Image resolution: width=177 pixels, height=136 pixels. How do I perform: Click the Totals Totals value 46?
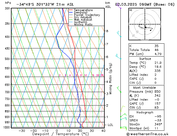click(156, 50)
